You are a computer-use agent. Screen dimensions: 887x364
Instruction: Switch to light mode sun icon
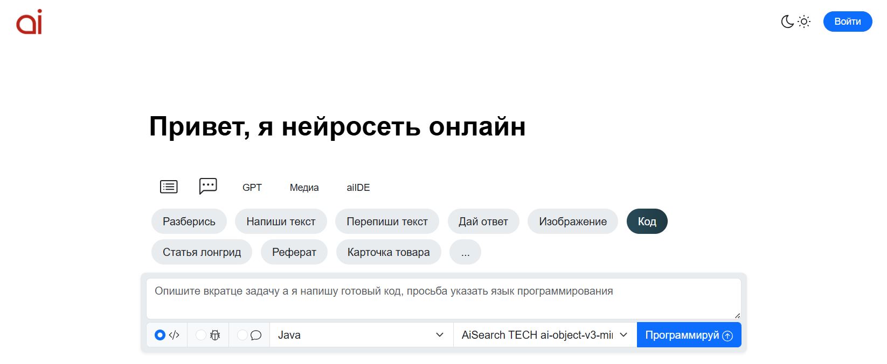point(804,22)
